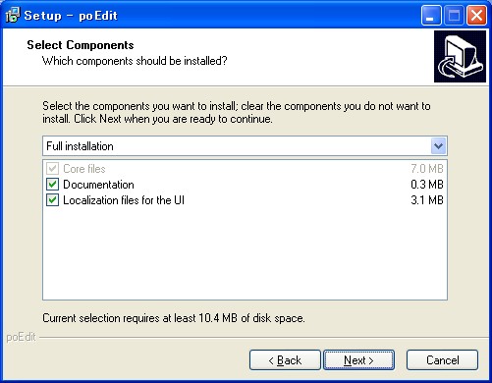Click the Next button to continue

coord(358,360)
